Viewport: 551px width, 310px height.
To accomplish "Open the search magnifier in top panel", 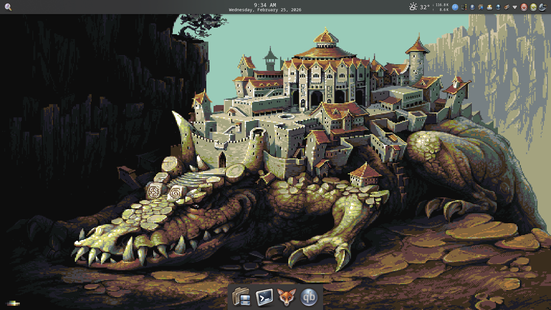I will click(x=8, y=7).
